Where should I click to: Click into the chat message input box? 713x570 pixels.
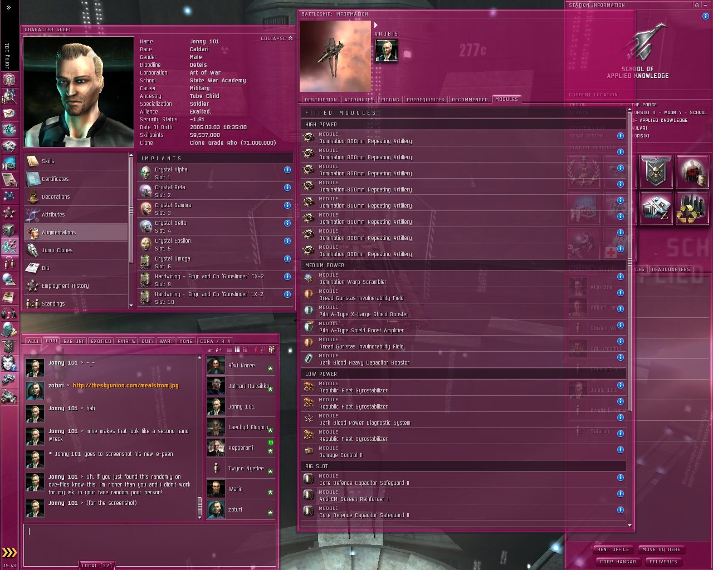tap(150, 545)
